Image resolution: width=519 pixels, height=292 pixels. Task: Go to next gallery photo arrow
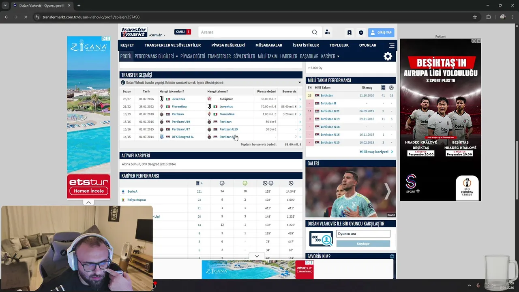click(388, 191)
